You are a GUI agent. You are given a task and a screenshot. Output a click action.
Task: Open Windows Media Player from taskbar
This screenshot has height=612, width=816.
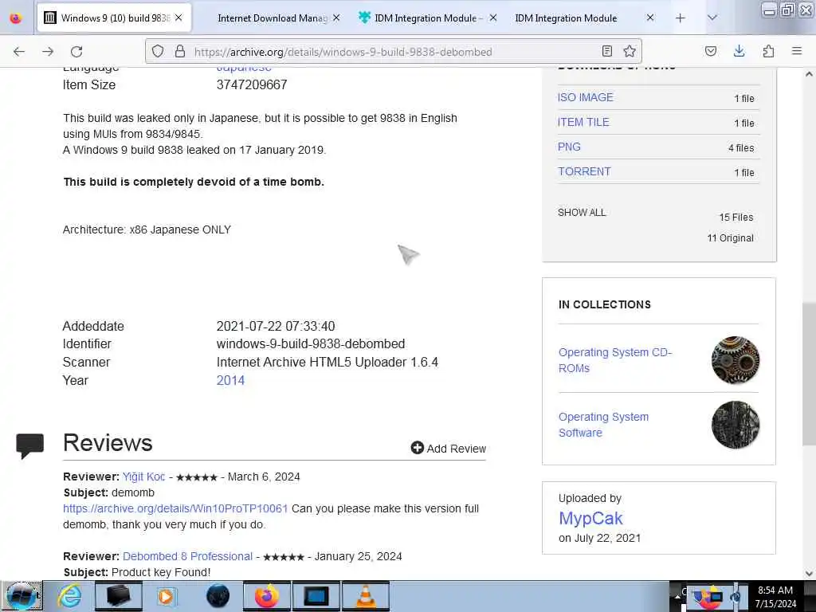point(167,596)
